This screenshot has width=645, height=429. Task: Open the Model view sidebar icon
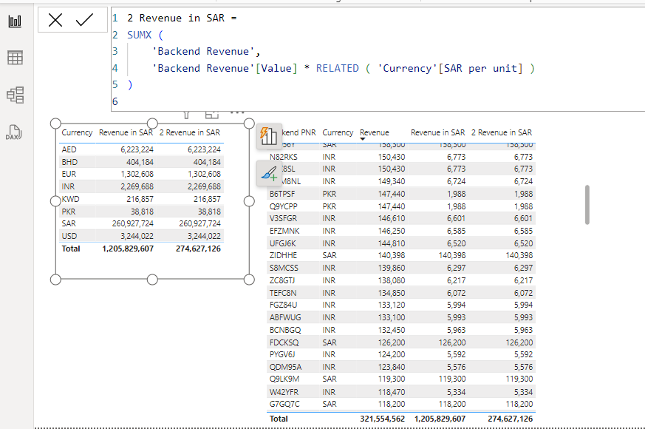click(x=16, y=95)
